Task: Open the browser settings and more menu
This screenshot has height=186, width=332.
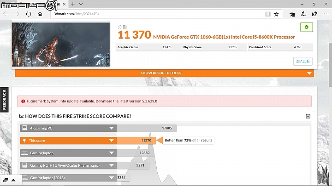Action: 326,14
